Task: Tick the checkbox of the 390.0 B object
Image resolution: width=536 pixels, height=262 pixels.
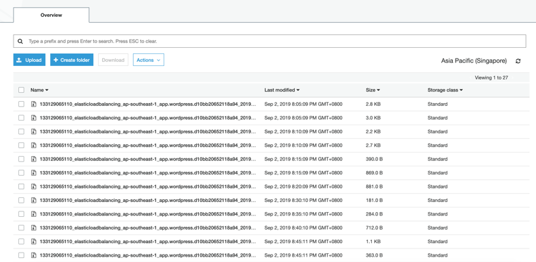Action: click(x=21, y=159)
